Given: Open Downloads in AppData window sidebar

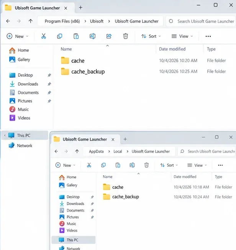Looking at the screenshot, I should coord(75,204).
